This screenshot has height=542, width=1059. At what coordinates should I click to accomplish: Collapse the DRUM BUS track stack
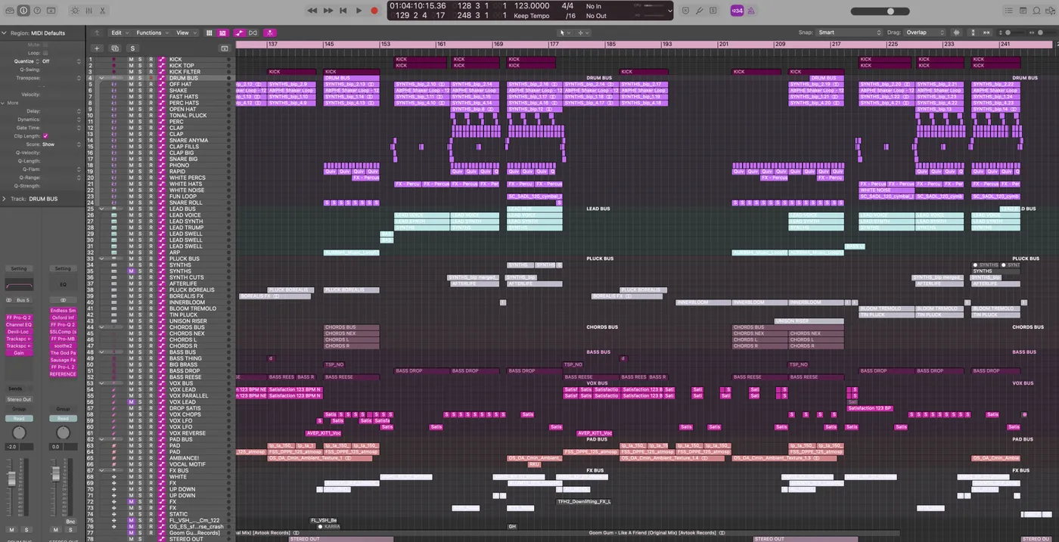click(x=101, y=78)
